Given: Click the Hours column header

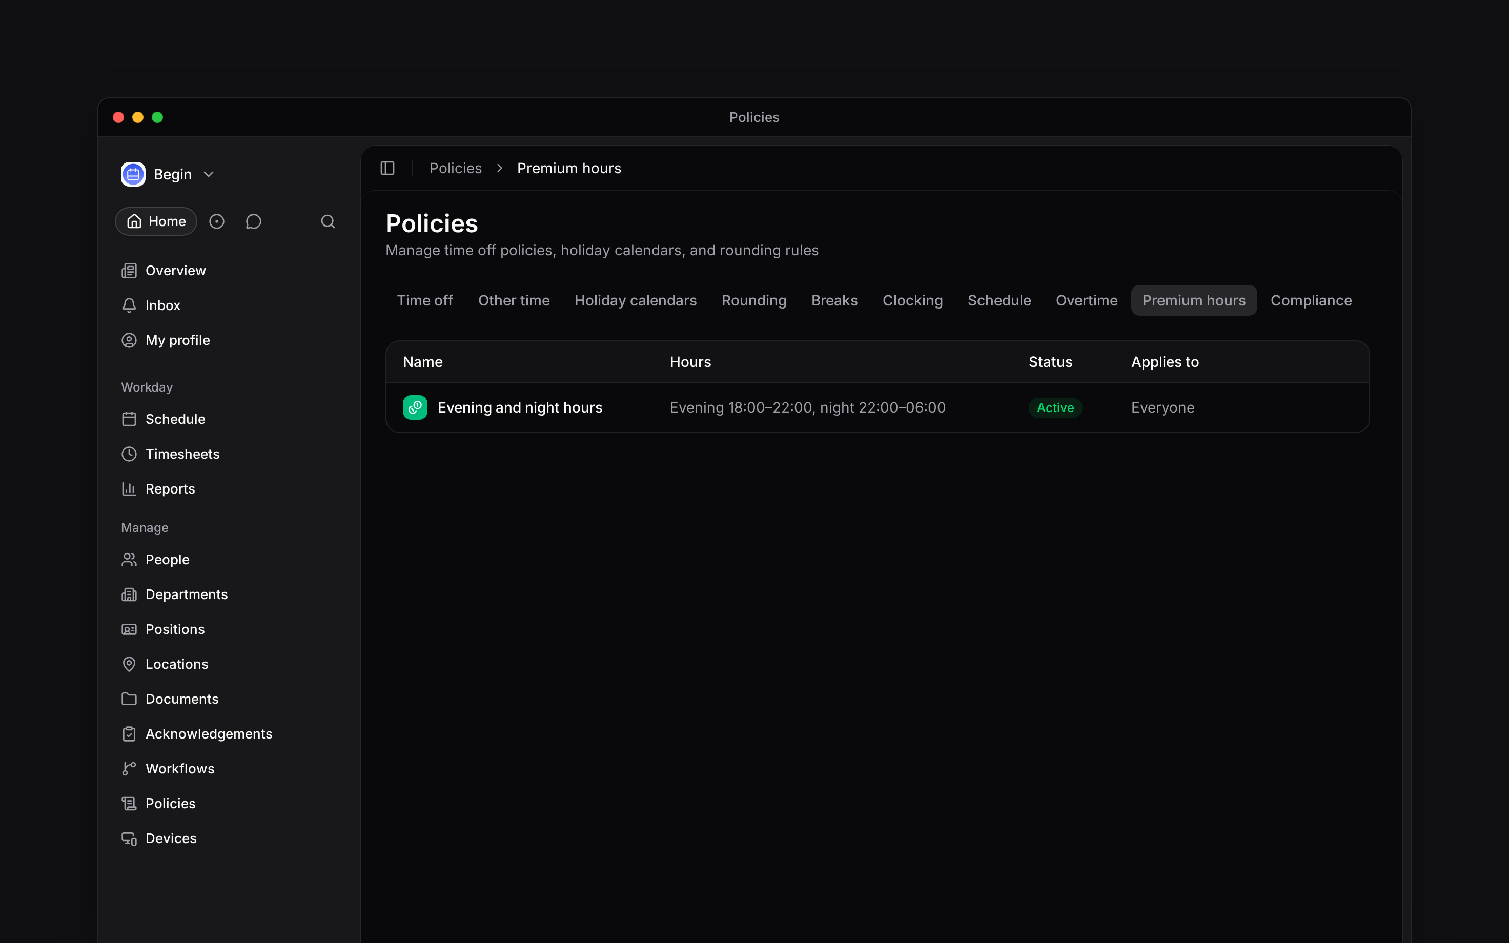Looking at the screenshot, I should click(690, 362).
